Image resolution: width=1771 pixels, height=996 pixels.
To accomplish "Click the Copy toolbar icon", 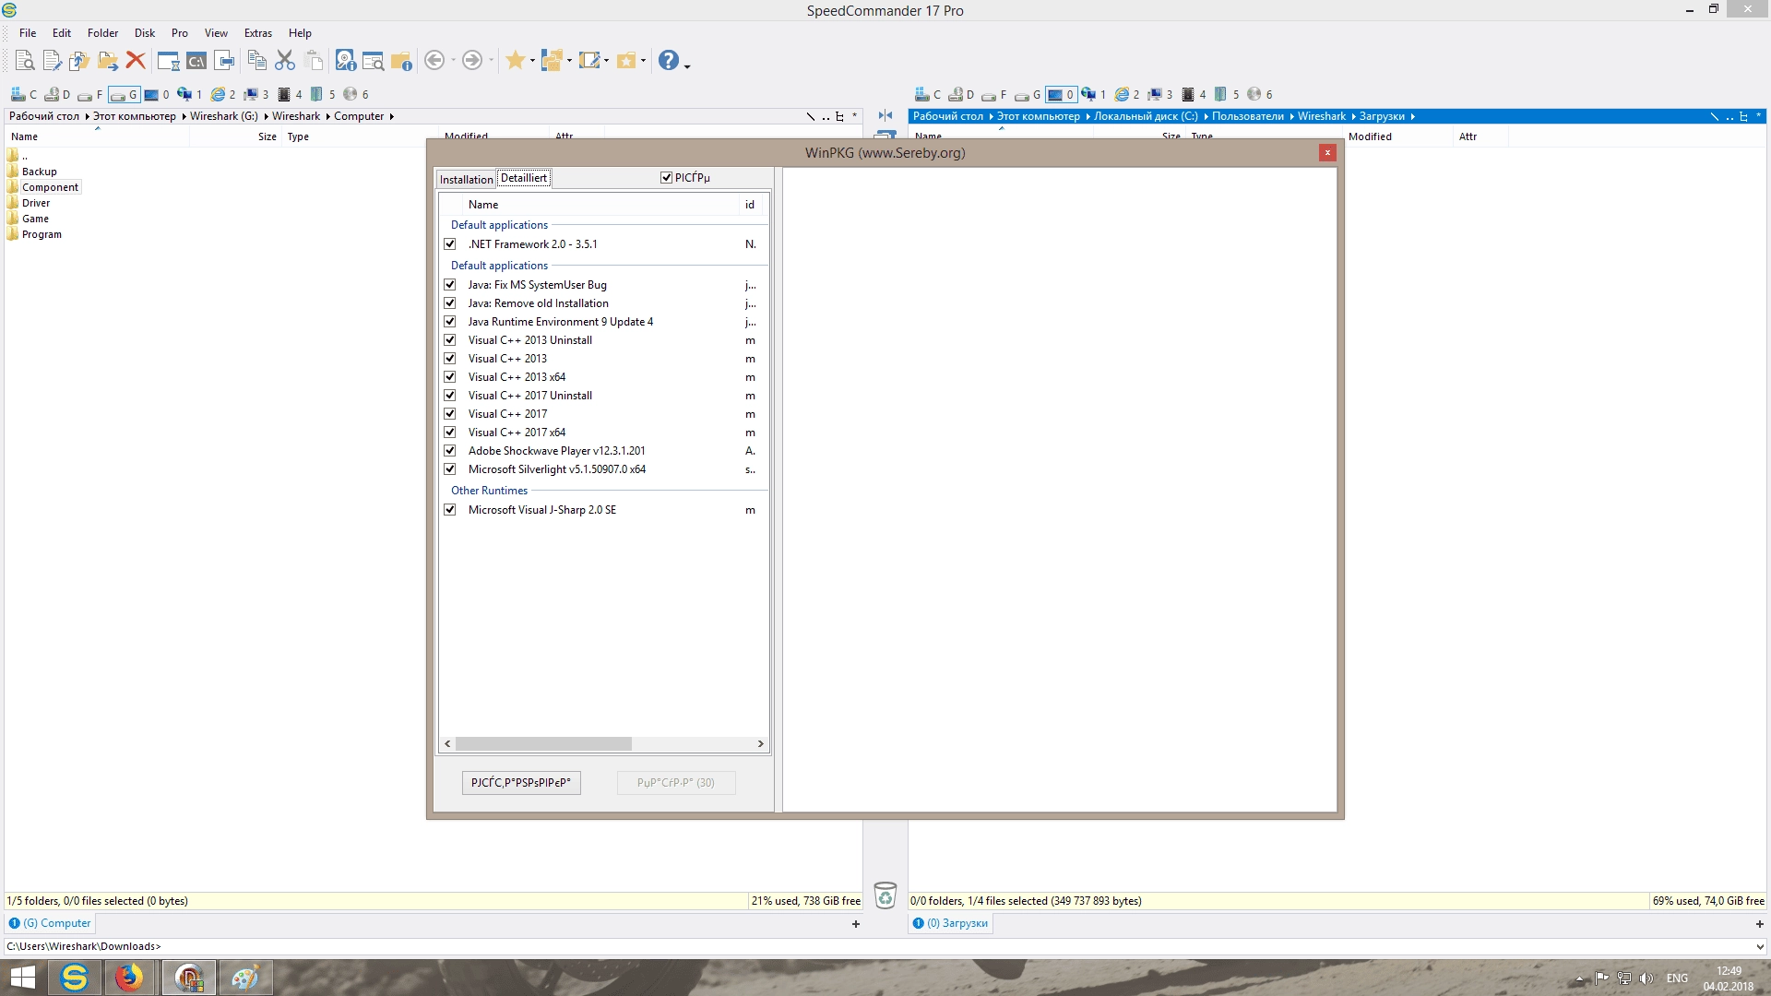I will point(257,61).
